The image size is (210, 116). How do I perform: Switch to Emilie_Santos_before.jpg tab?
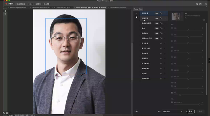tap(119, 8)
